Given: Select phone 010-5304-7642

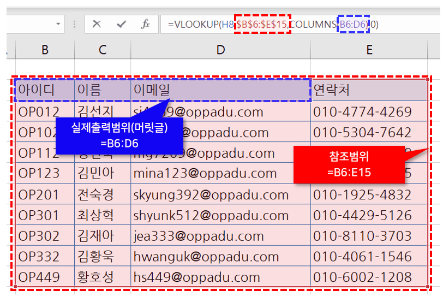Looking at the screenshot, I should (369, 132).
